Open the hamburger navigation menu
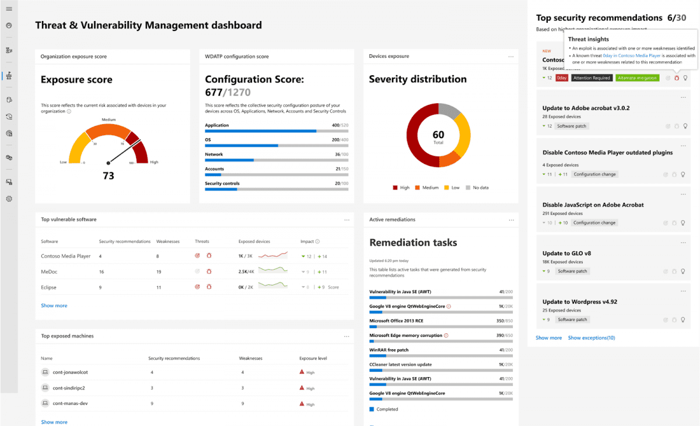Screen dimensions: 700x426 9,9
